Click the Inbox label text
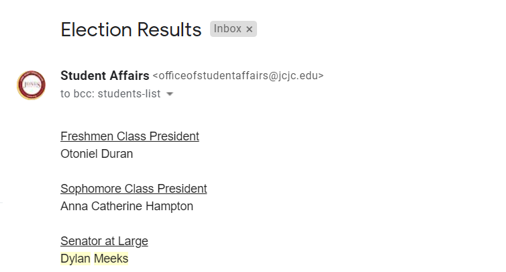The height and width of the screenshot is (272, 506). point(227,29)
